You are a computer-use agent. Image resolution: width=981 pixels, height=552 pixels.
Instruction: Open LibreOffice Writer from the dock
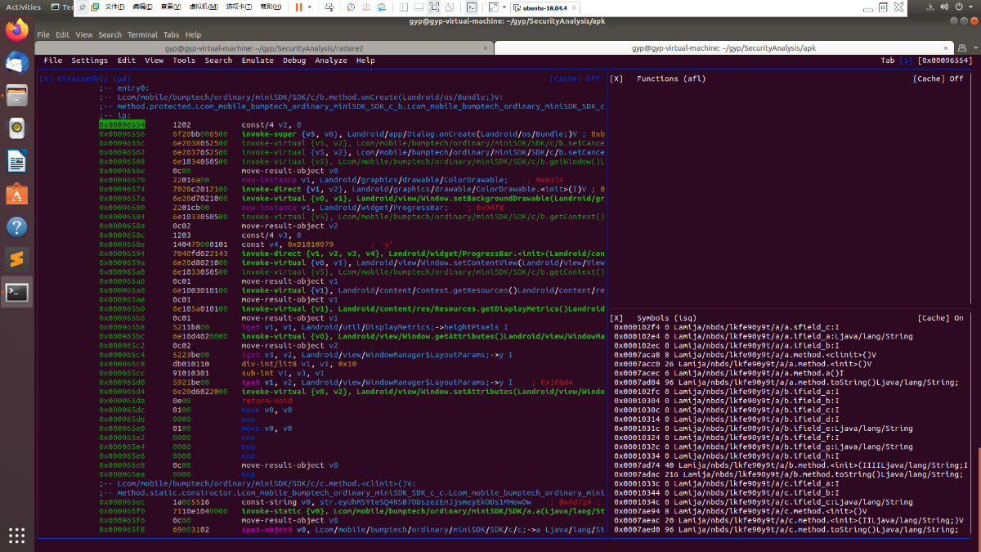pyautogui.click(x=17, y=161)
